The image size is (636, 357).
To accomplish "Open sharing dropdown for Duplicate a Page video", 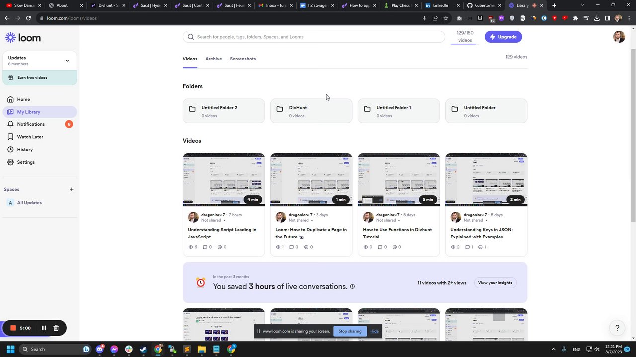I will (301, 220).
